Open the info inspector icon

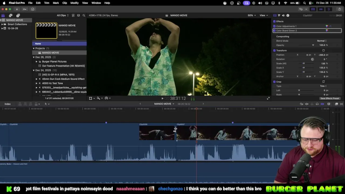[288, 15]
